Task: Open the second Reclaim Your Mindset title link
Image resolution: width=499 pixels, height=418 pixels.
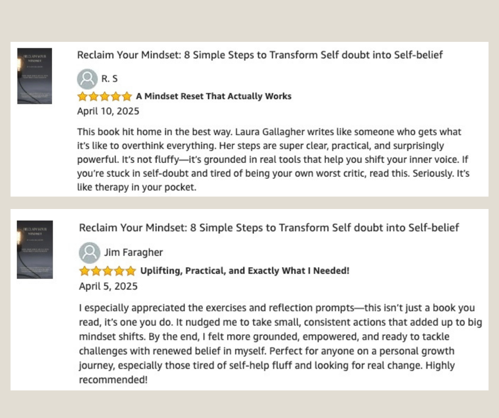Action: pos(269,228)
